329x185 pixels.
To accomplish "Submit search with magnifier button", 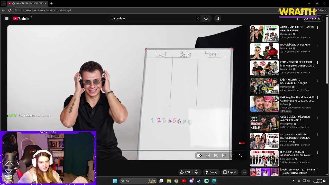I will [206, 18].
